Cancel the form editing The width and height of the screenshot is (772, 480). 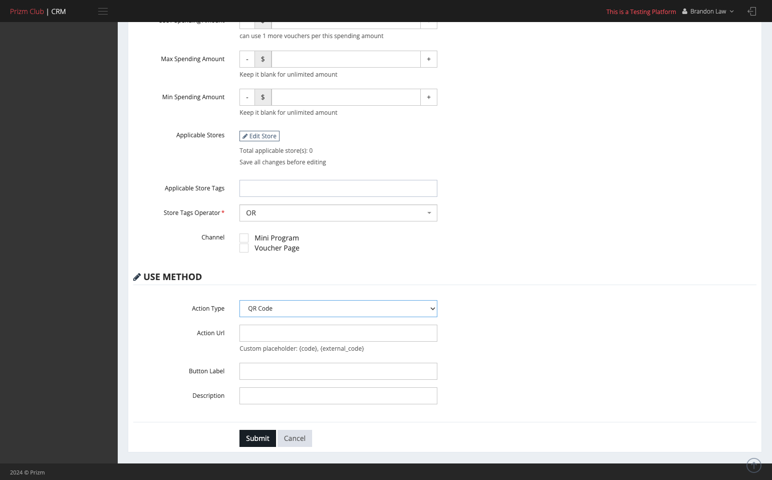click(295, 438)
